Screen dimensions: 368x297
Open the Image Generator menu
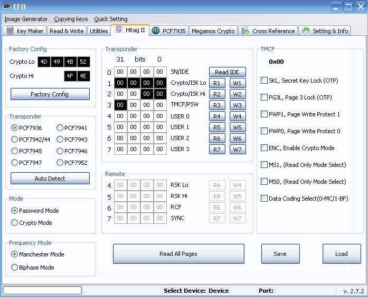[x=26, y=19]
